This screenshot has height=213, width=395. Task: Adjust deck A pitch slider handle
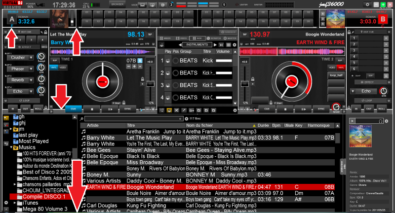point(151,84)
